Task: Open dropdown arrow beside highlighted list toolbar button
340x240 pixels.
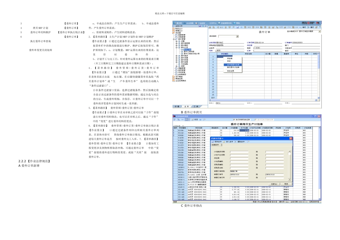Action: [189, 120]
